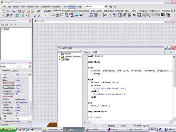Select the BitBtn component icon
The image size is (176, 132).
[x=52, y=15]
